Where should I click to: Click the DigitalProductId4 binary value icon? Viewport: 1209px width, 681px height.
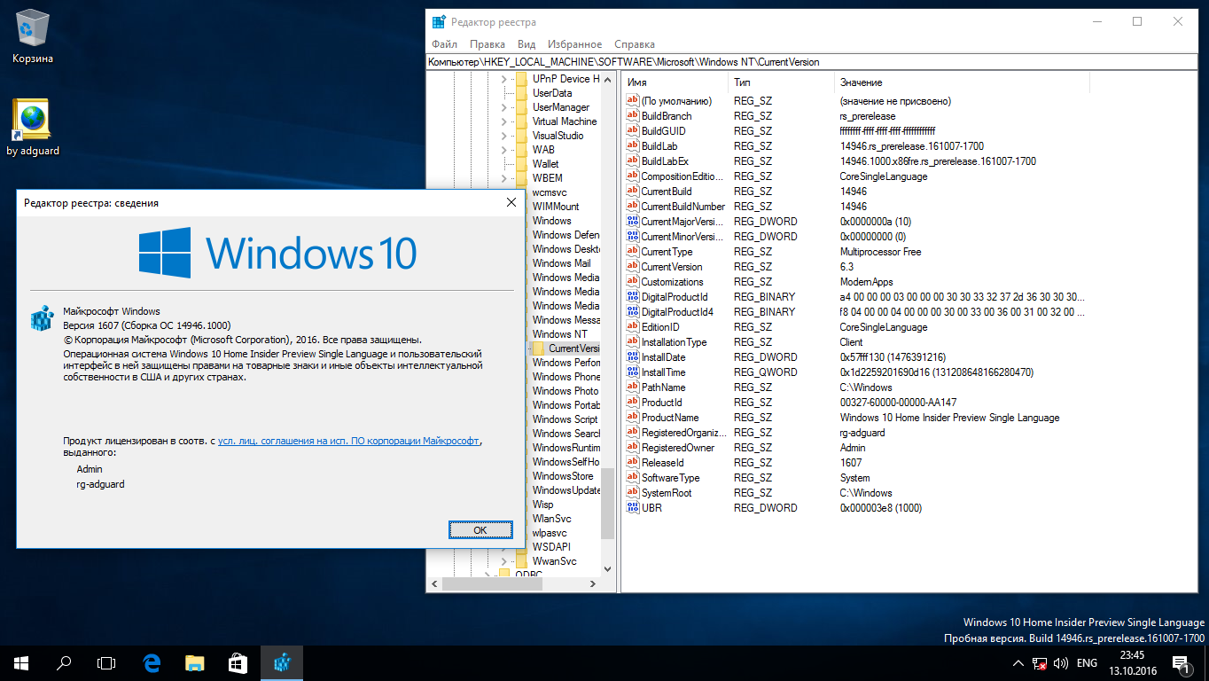[x=633, y=312]
